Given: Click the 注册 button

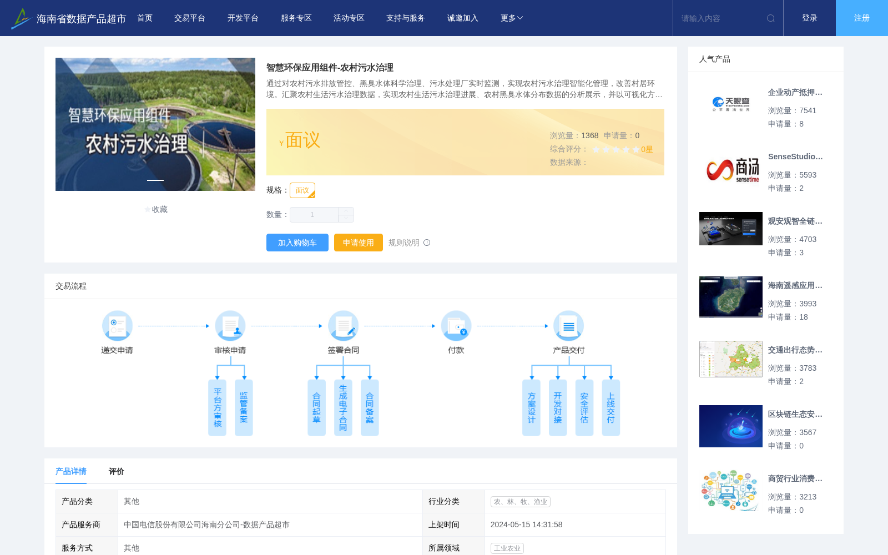Looking at the screenshot, I should tap(862, 18).
